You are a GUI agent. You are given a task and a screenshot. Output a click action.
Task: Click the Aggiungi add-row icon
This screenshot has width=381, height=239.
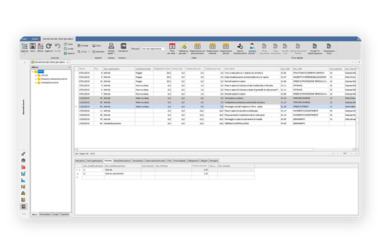(x=24, y=46)
